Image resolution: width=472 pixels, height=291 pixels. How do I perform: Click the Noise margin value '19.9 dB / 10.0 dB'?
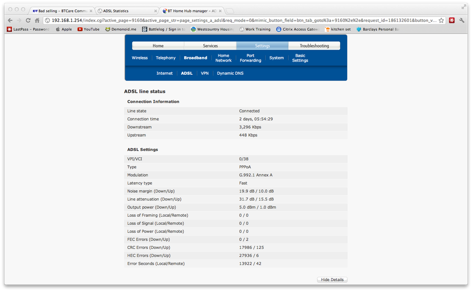pyautogui.click(x=256, y=191)
